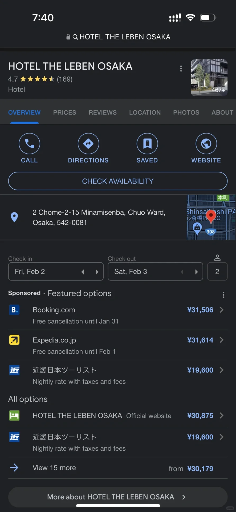Open the hotel Website globe icon
The height and width of the screenshot is (512, 236).
(x=206, y=143)
